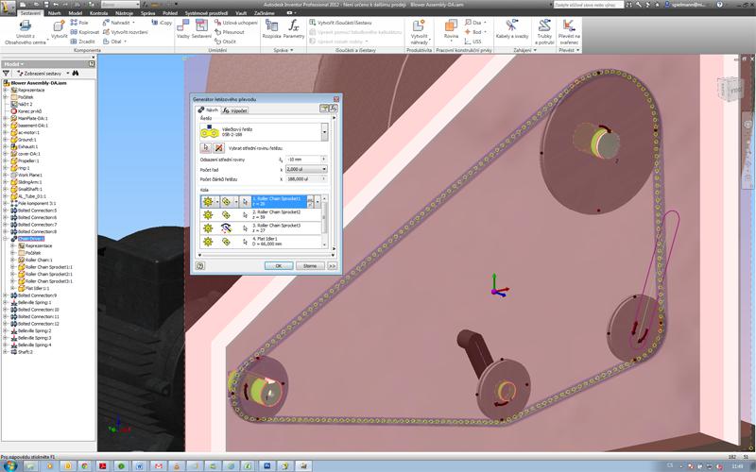Image resolution: width=756 pixels, height=472 pixels.
Task: Expand the dialog with the >> button
Action: 332,265
